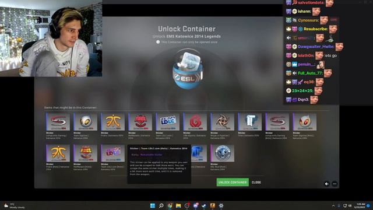Select the Titan Katowice 2014 sticker
This screenshot has width=373, height=210.
(x=250, y=122)
